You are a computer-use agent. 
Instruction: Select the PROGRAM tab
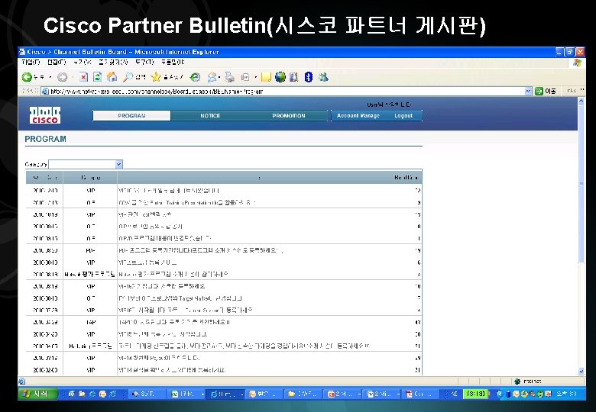point(131,116)
